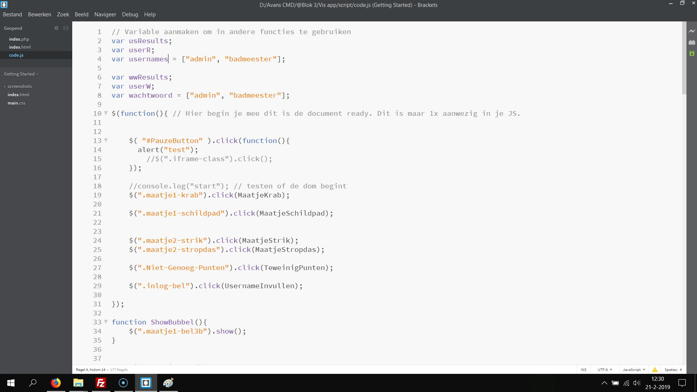Open Wi-Fi network tray icon

[x=627, y=383]
